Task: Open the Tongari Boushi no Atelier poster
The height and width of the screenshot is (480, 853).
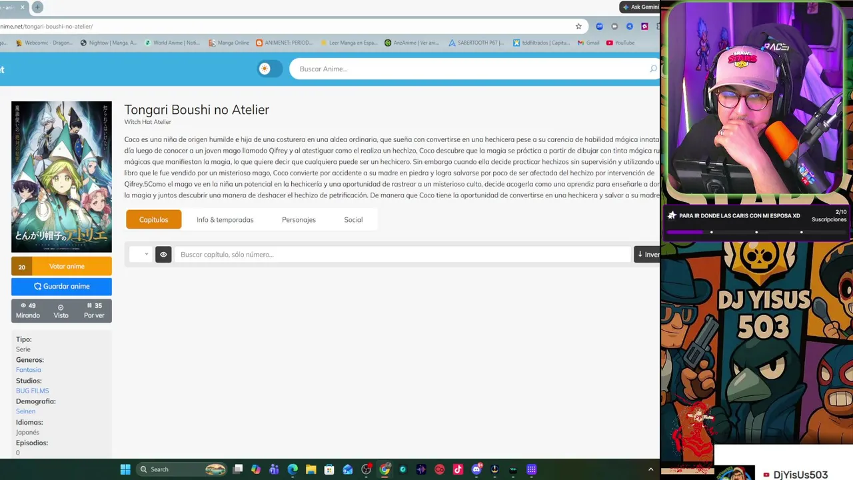Action: 61,177
